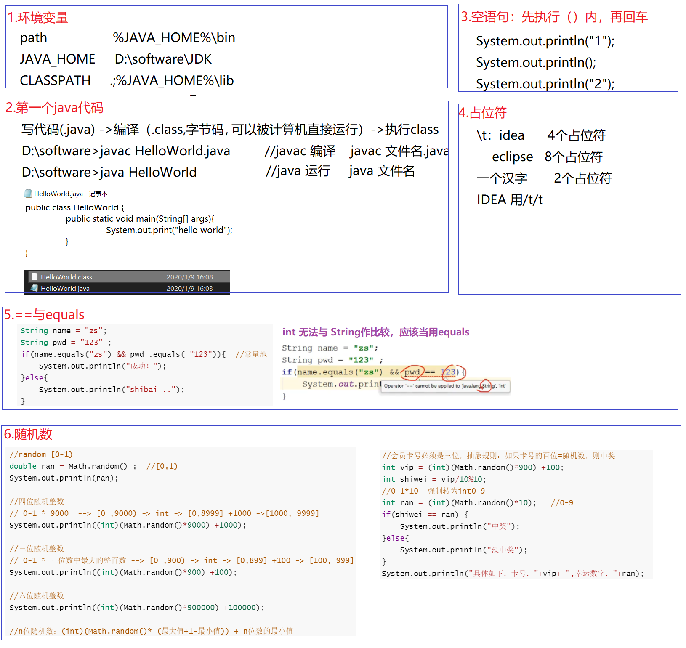This screenshot has height=648, width=686.
Task: Click the '6.随机数' section heading
Action: pos(28,434)
